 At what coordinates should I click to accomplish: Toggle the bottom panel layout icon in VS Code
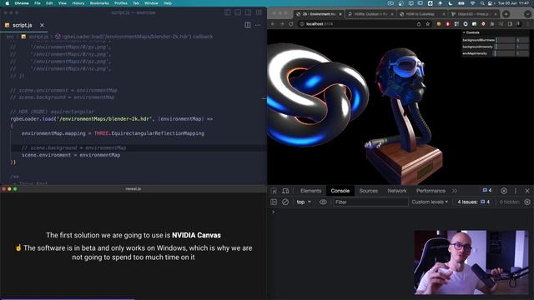[238, 12]
